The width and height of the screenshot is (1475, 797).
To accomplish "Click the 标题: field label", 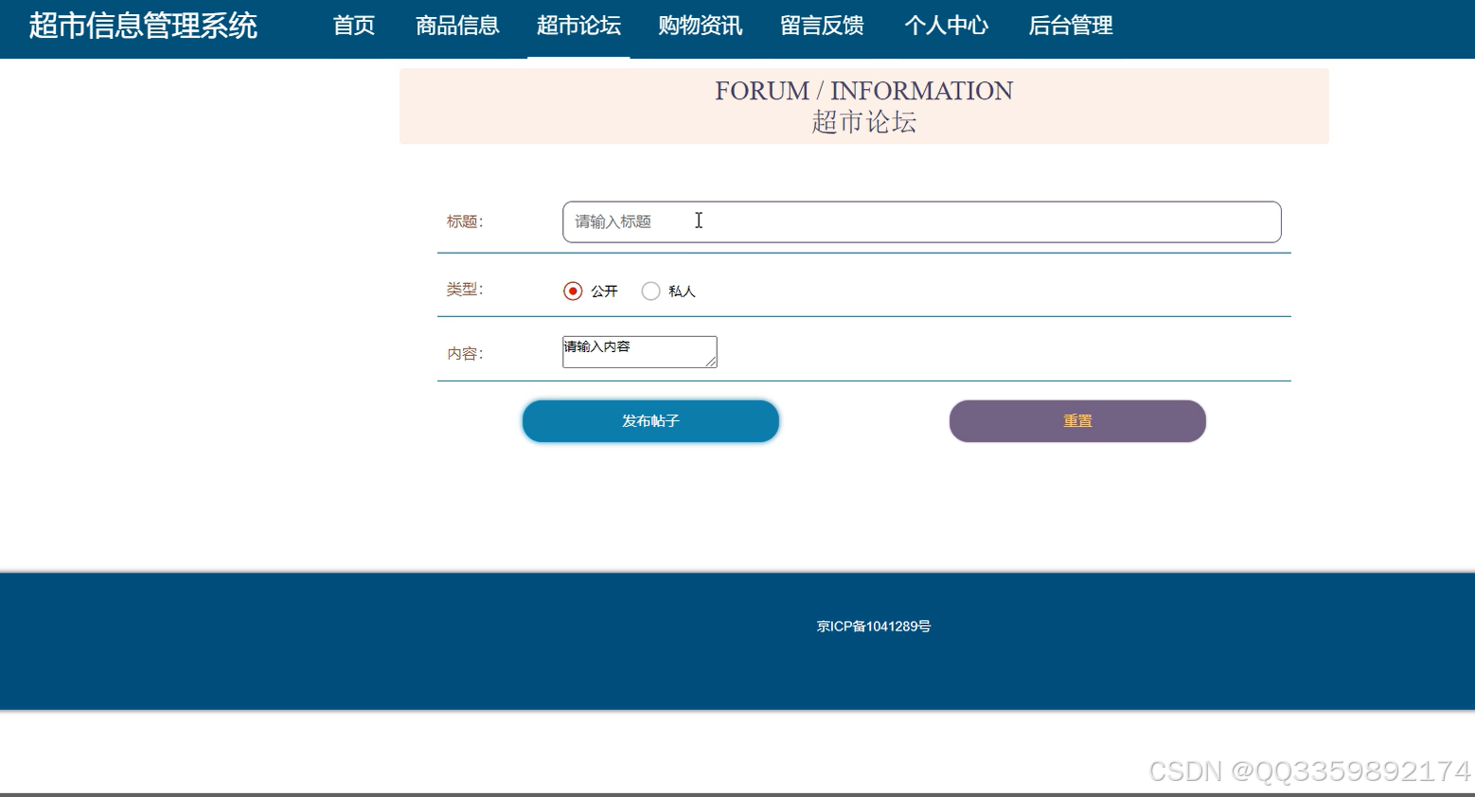I will click(x=465, y=221).
